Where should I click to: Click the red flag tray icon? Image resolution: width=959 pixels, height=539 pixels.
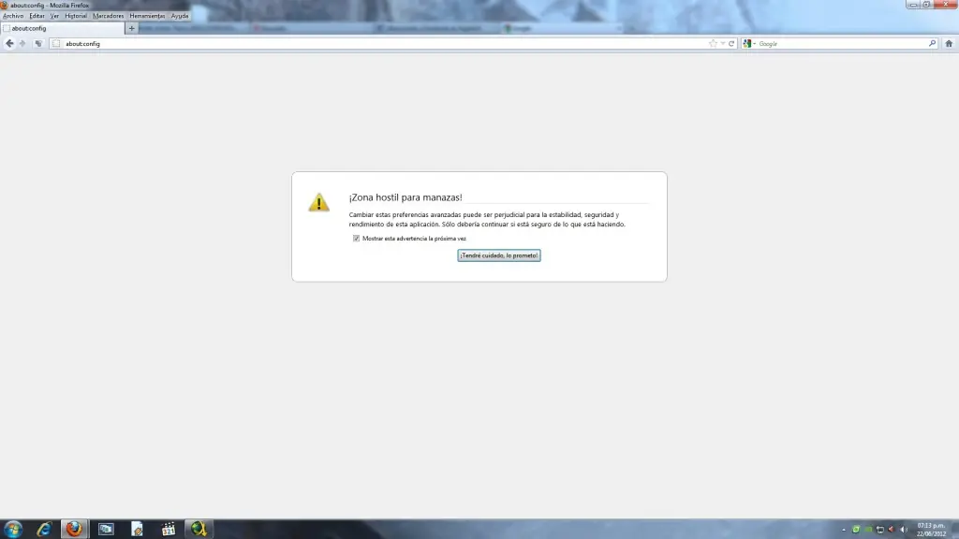click(x=892, y=530)
